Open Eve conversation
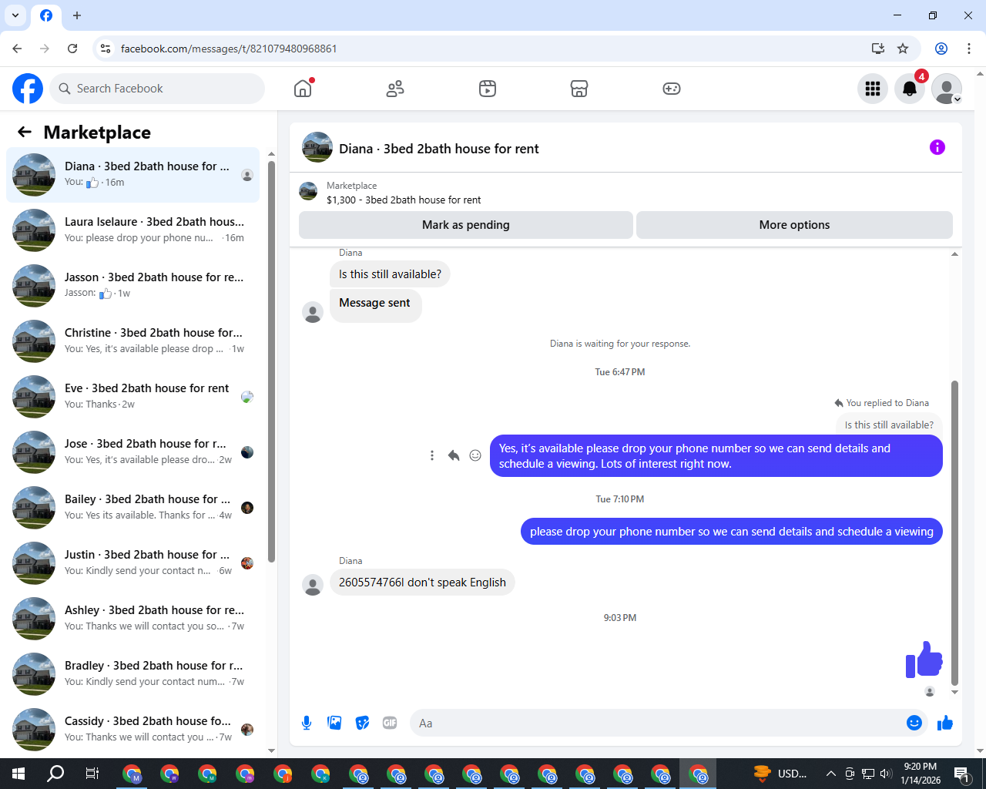 click(x=132, y=396)
